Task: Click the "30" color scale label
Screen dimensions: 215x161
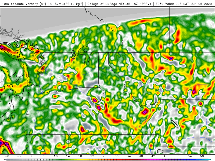Action: click(x=117, y=156)
